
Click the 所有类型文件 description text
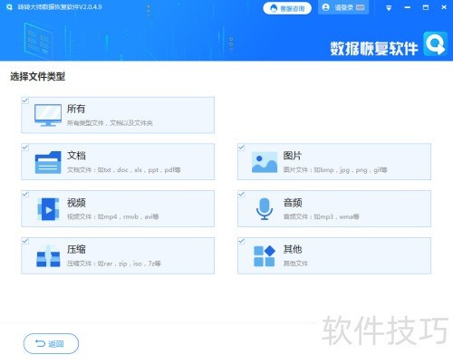coord(110,123)
